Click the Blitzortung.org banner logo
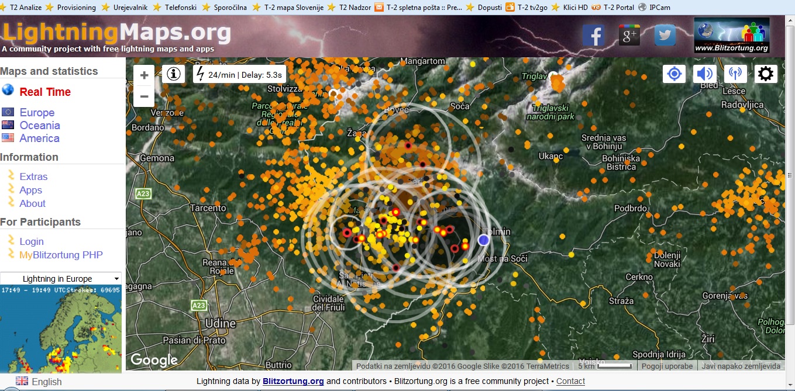 tap(731, 36)
